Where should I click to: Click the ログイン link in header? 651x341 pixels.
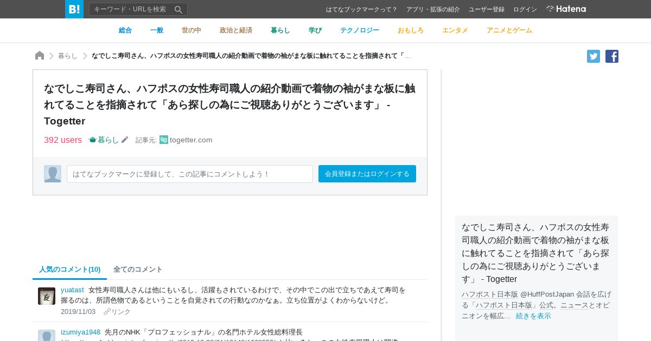(x=525, y=9)
